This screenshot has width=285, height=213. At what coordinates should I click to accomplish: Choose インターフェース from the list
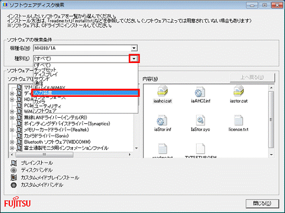(x=86, y=97)
